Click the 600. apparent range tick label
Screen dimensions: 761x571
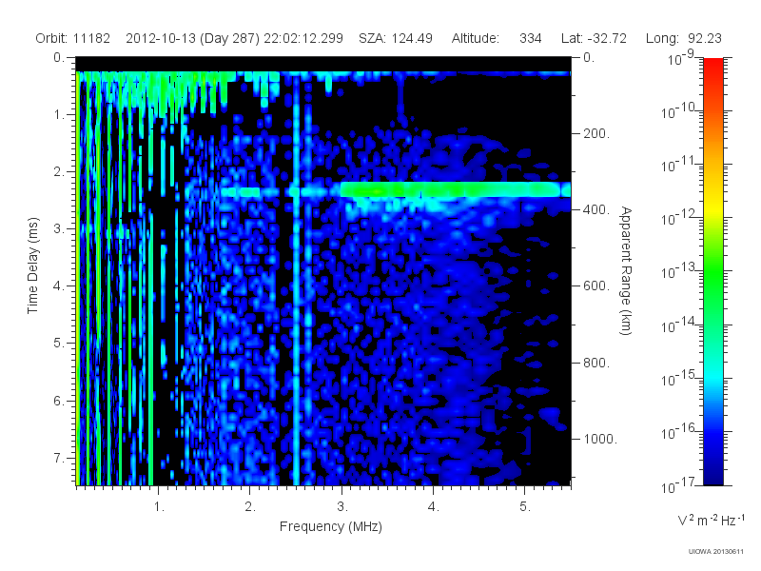tap(596, 286)
